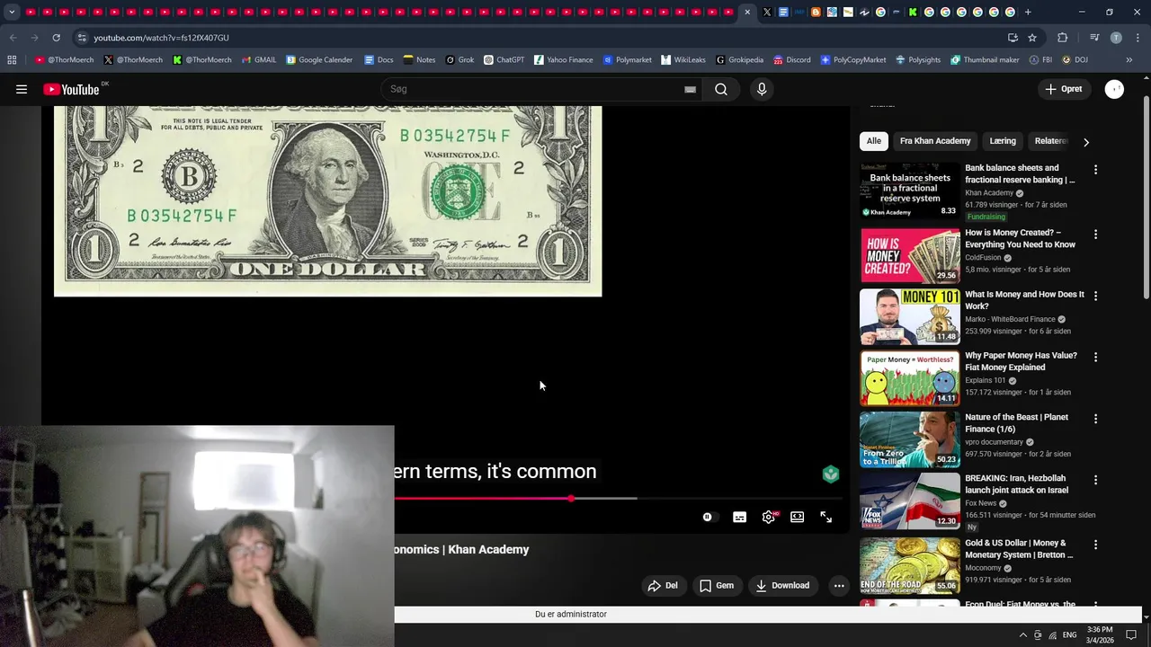Select the Alle filter chip
The height and width of the screenshot is (647, 1151).
(x=874, y=141)
